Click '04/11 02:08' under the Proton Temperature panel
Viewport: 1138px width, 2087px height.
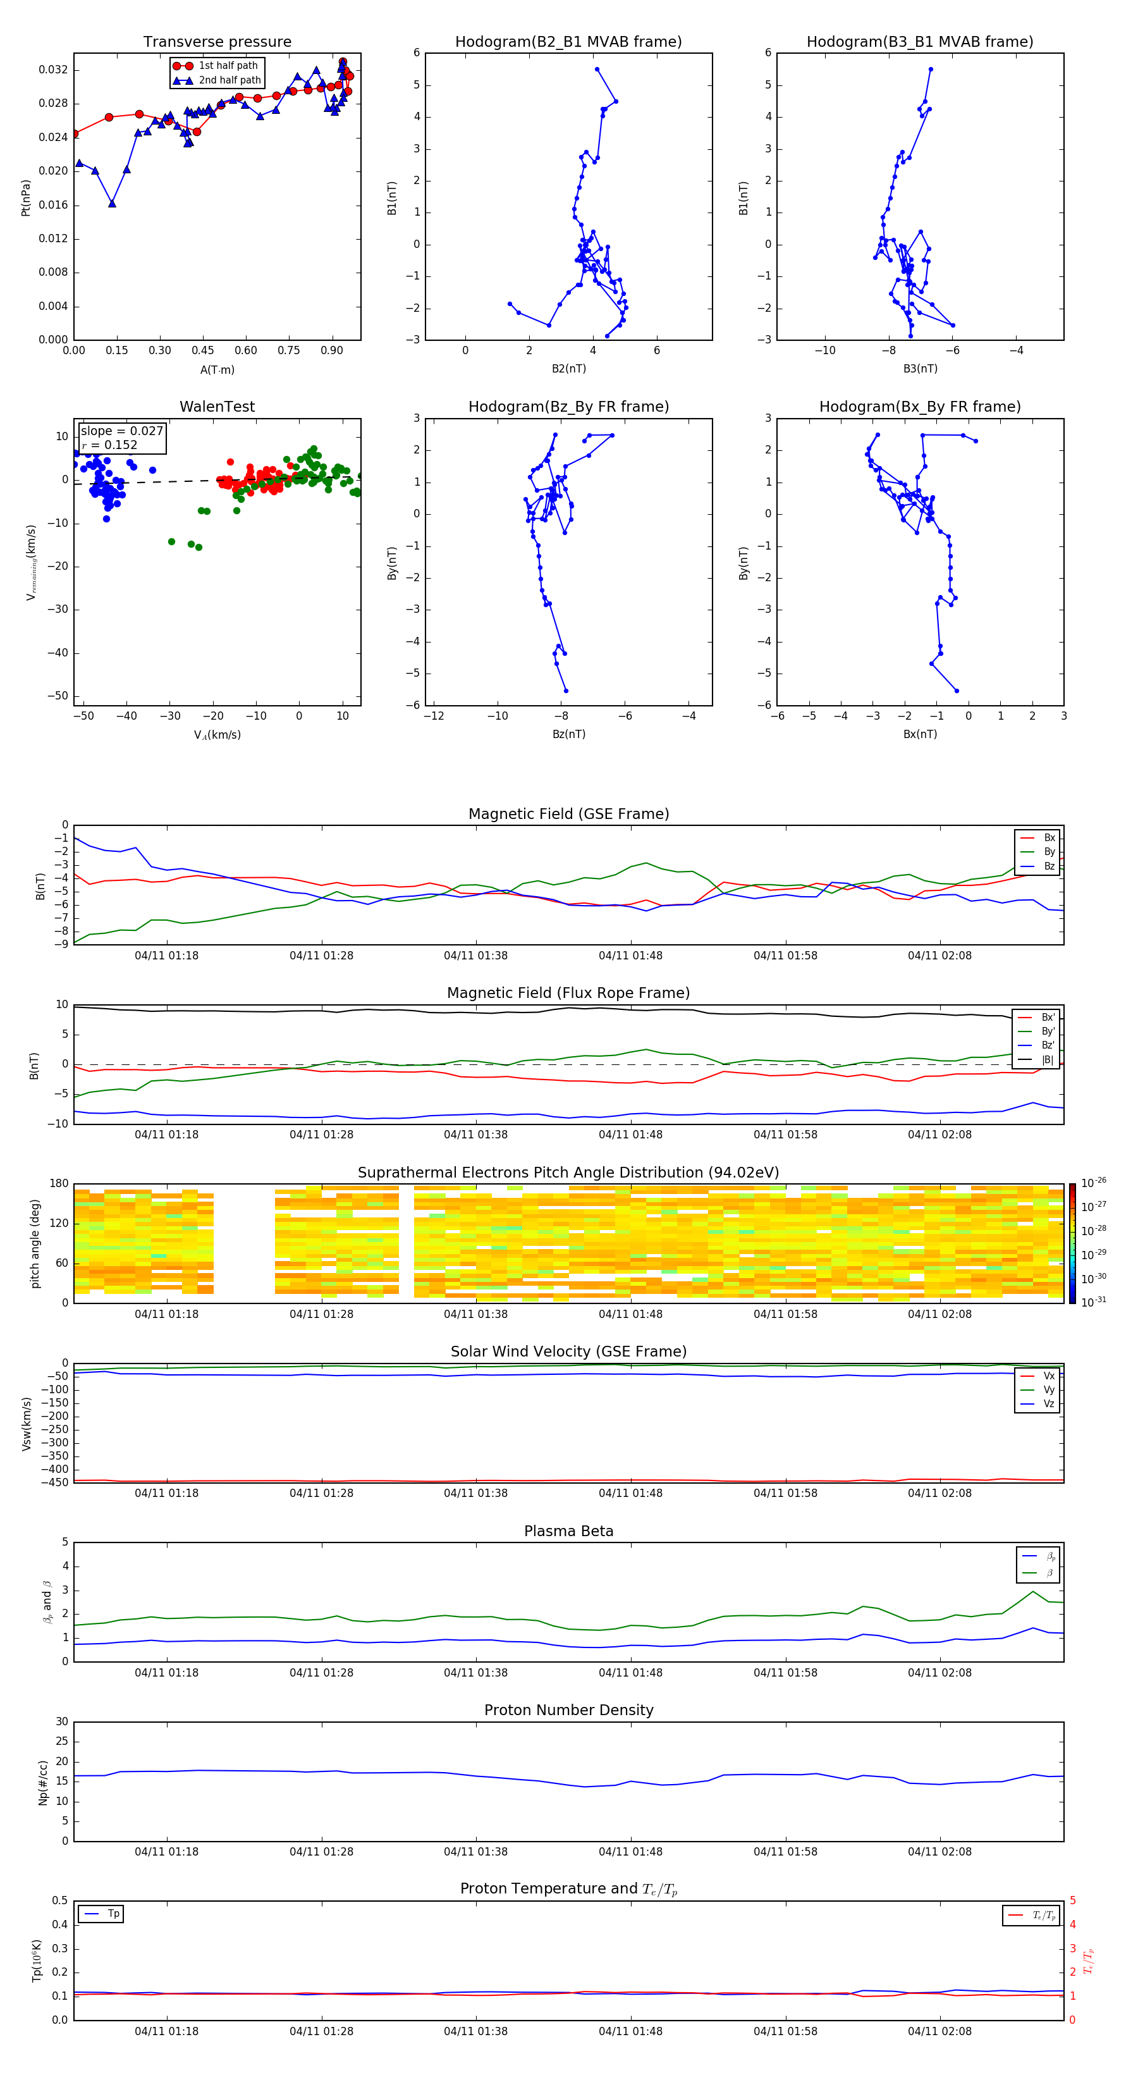[939, 2032]
